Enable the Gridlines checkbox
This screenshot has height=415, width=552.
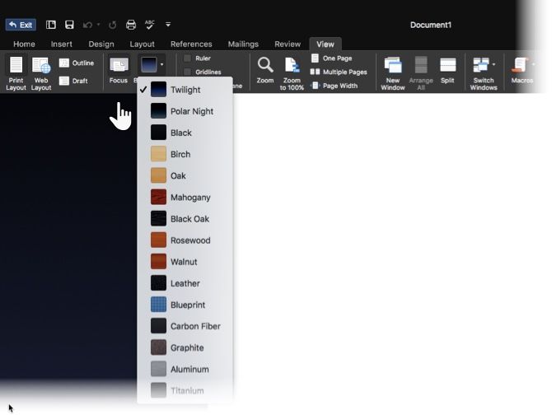[188, 72]
